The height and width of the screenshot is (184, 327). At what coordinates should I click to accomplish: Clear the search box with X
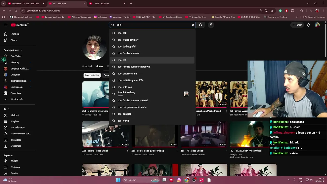(x=193, y=25)
